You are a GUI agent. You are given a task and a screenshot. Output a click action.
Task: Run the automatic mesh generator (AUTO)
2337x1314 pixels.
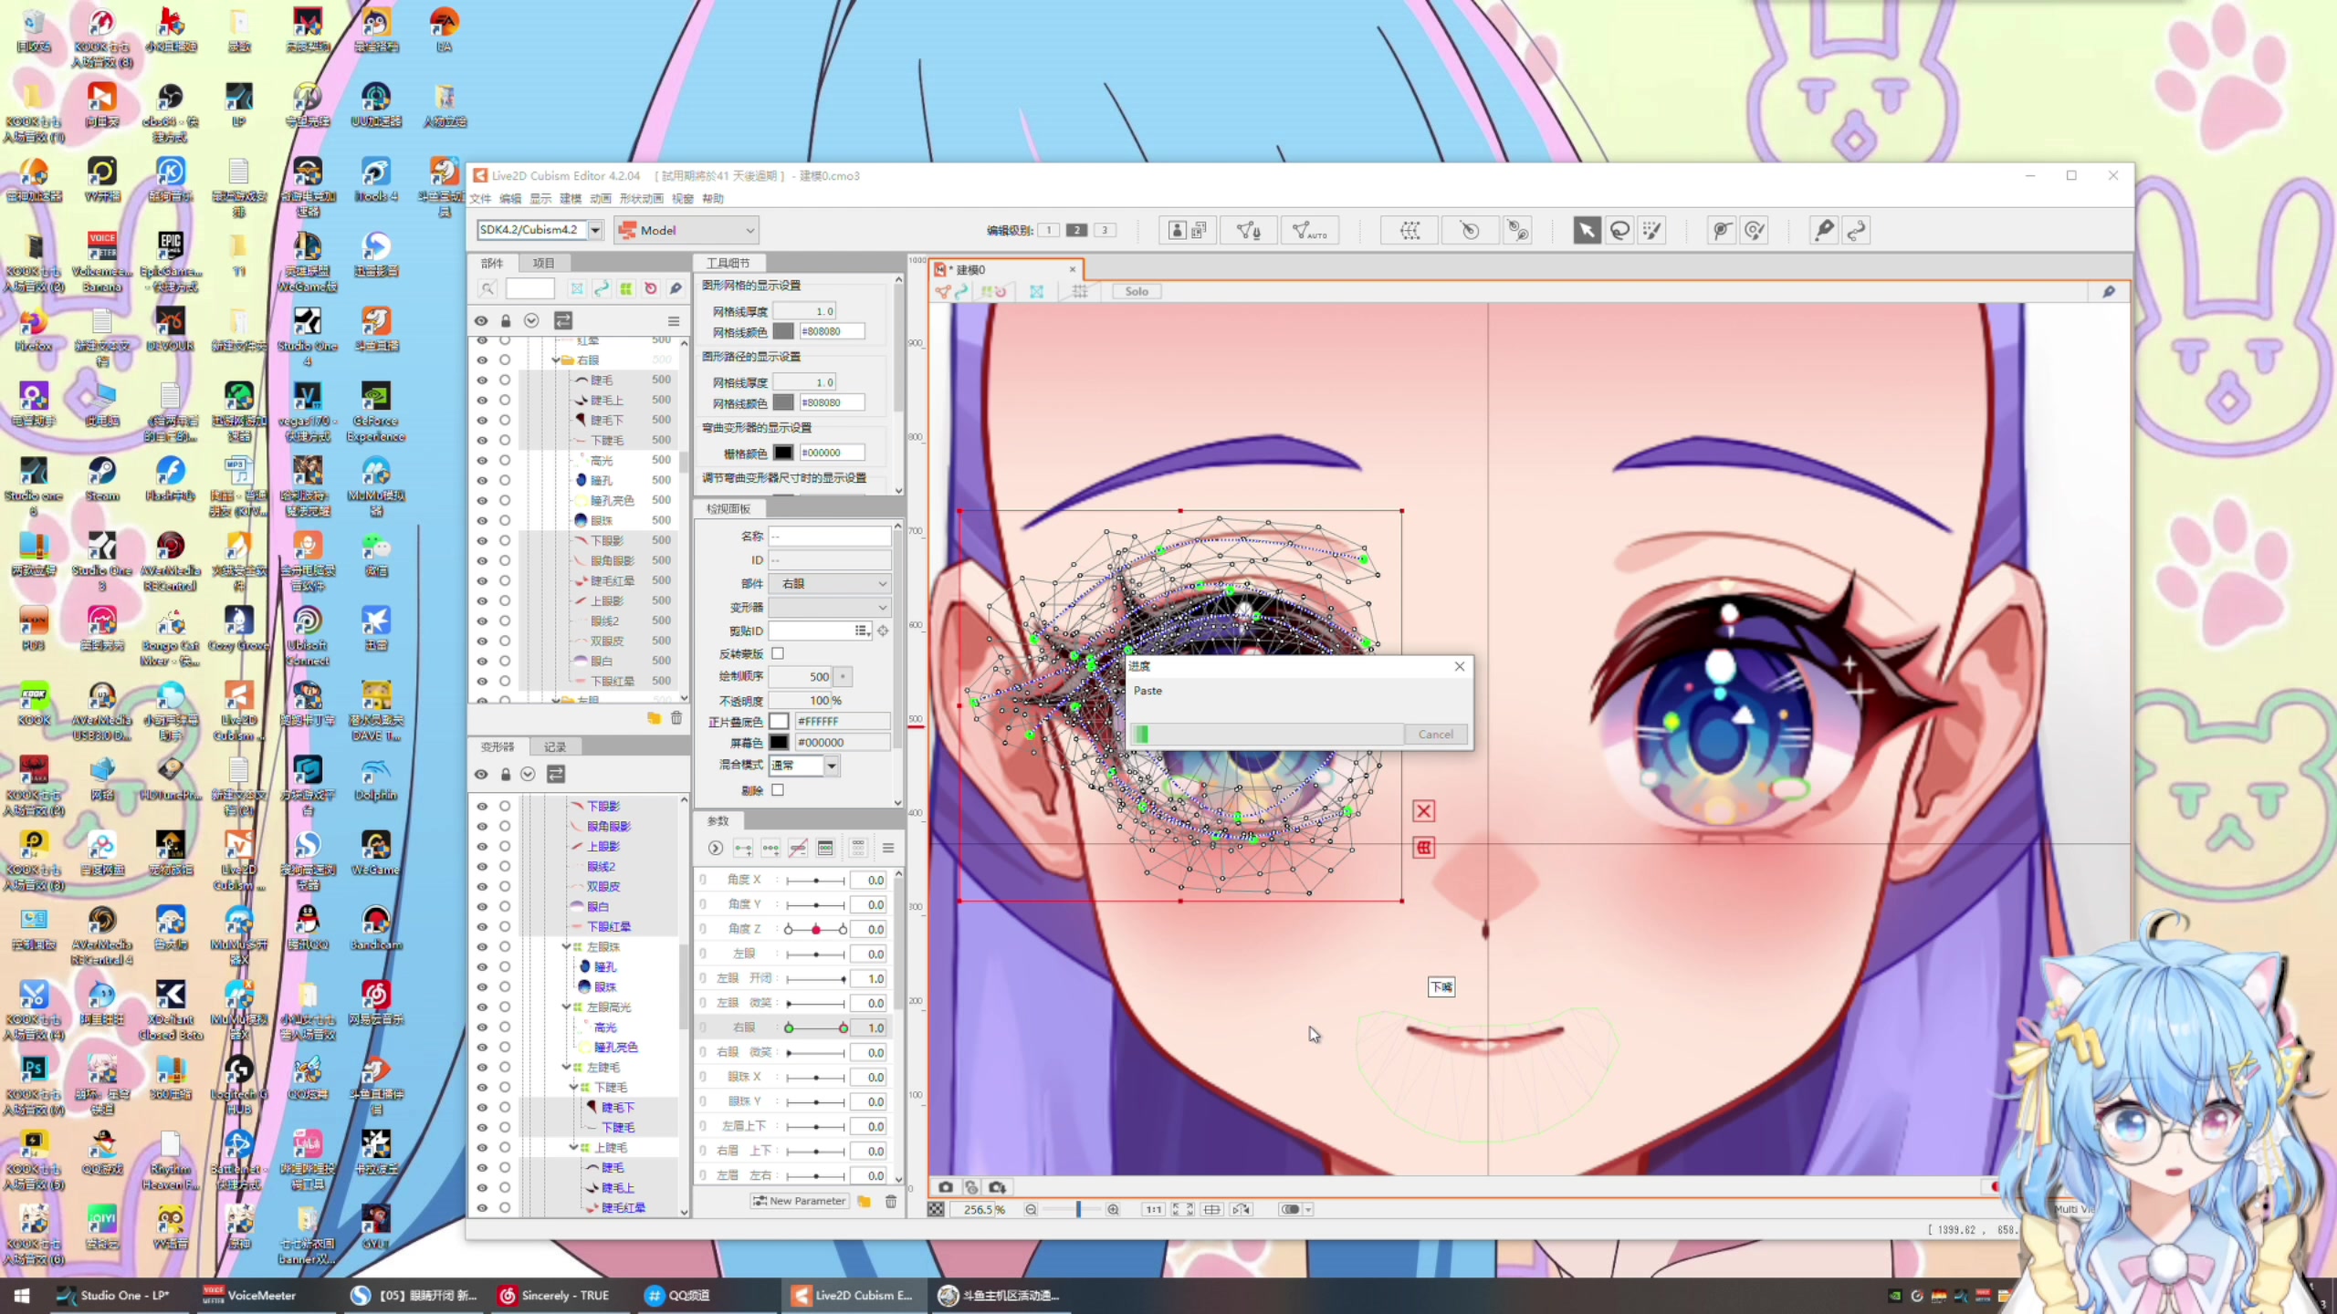pyautogui.click(x=1309, y=230)
